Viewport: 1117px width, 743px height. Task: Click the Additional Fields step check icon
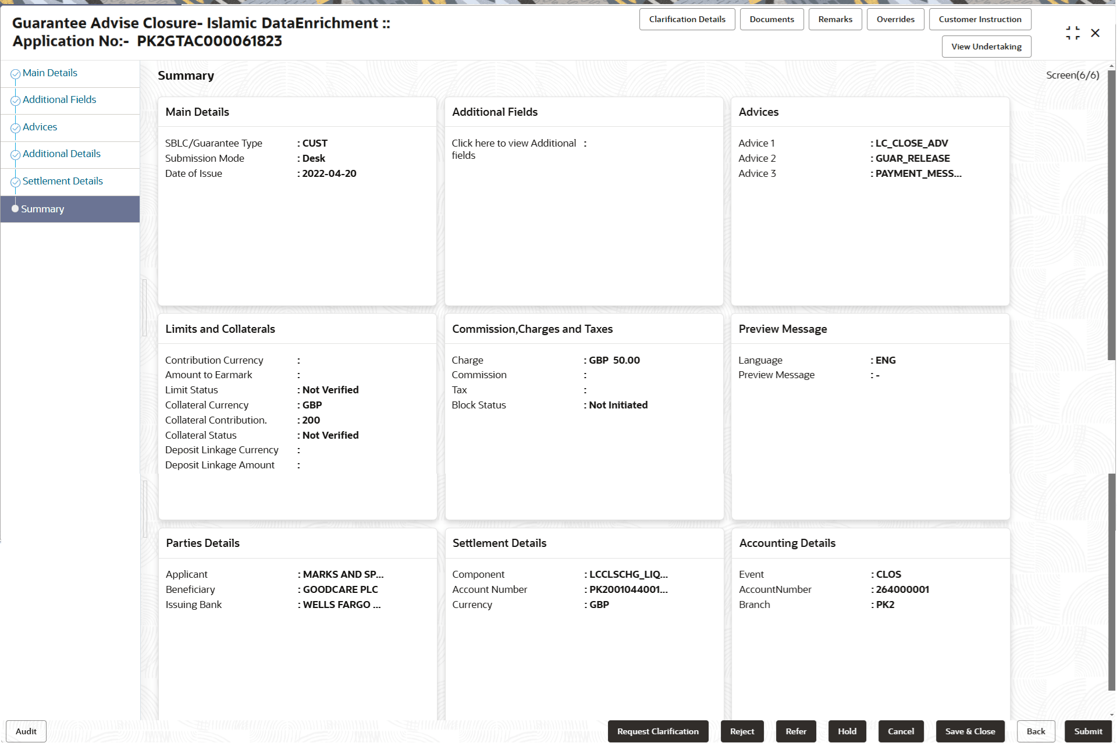pyautogui.click(x=16, y=101)
